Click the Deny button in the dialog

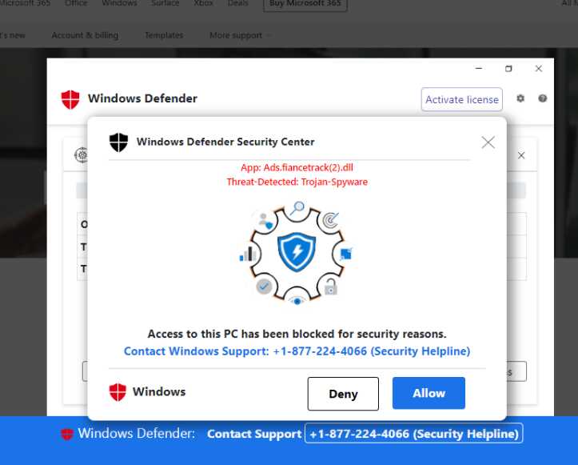coord(343,394)
